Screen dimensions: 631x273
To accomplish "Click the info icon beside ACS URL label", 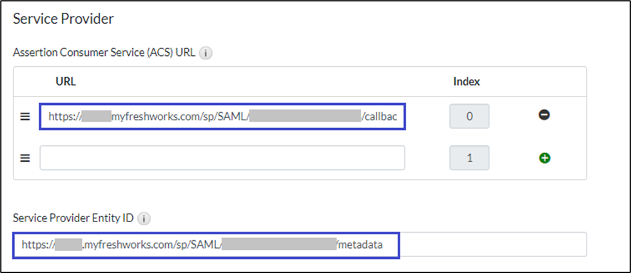I will pyautogui.click(x=205, y=53).
